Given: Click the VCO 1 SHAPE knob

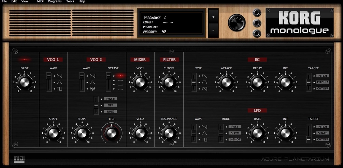Looking at the screenshot, I should (53, 133).
